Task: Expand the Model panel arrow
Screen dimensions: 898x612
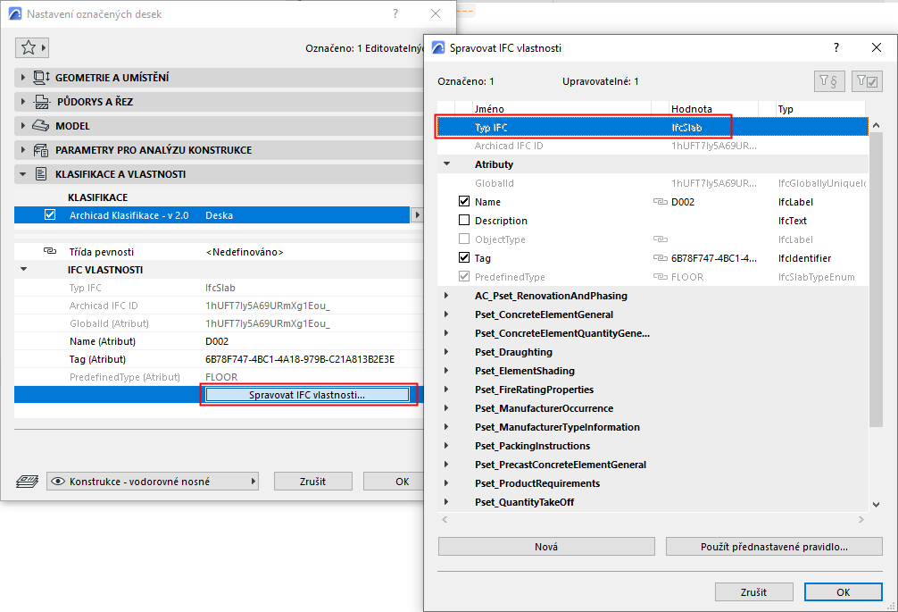Action: tap(23, 125)
